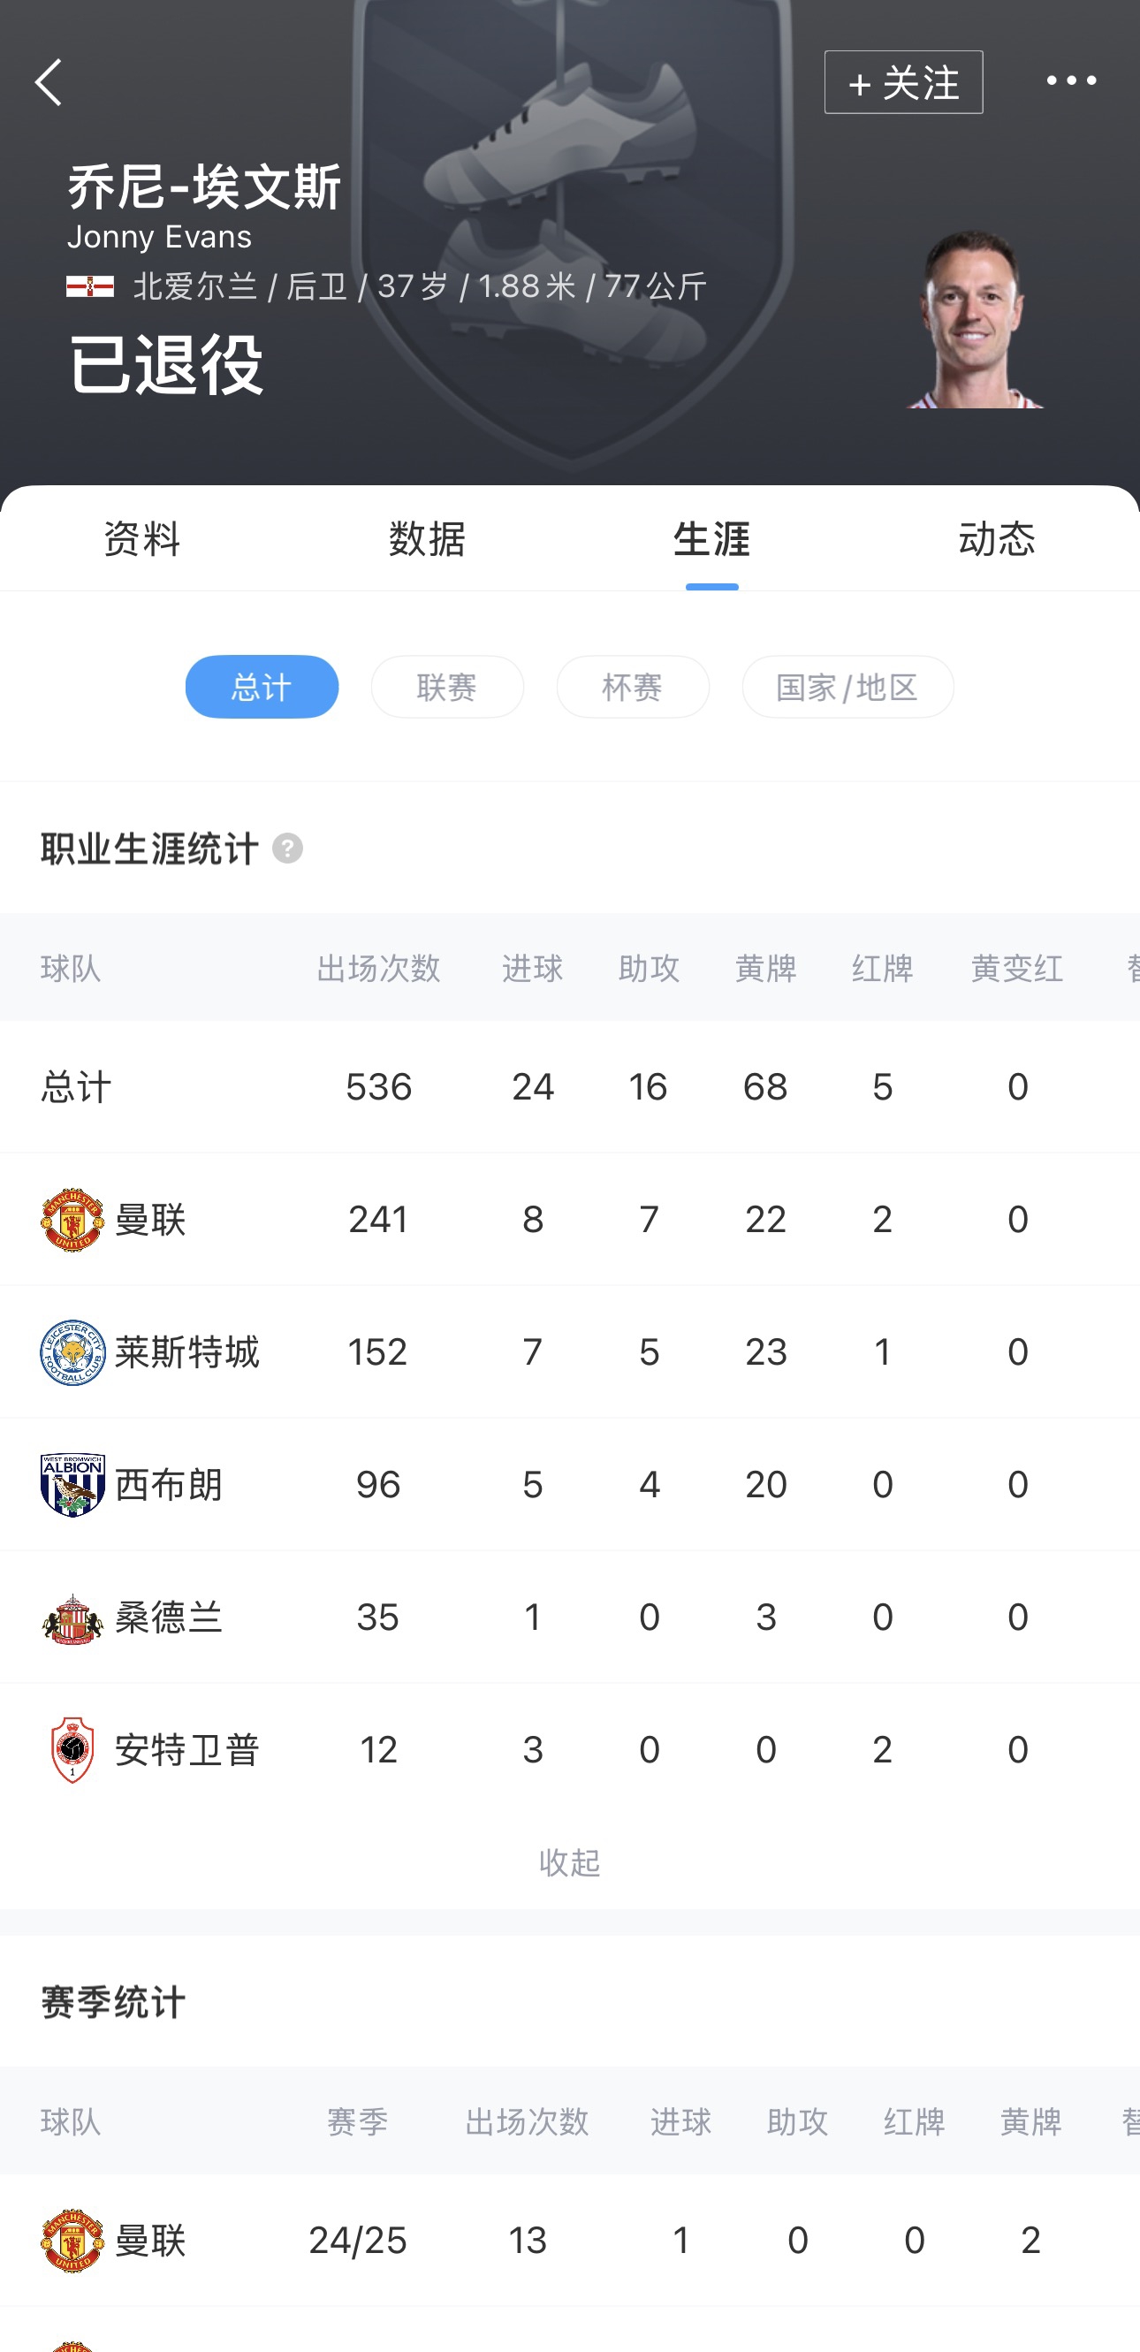This screenshot has width=1140, height=2352.
Task: Tap the Sunderland club crest
Action: tap(72, 1617)
